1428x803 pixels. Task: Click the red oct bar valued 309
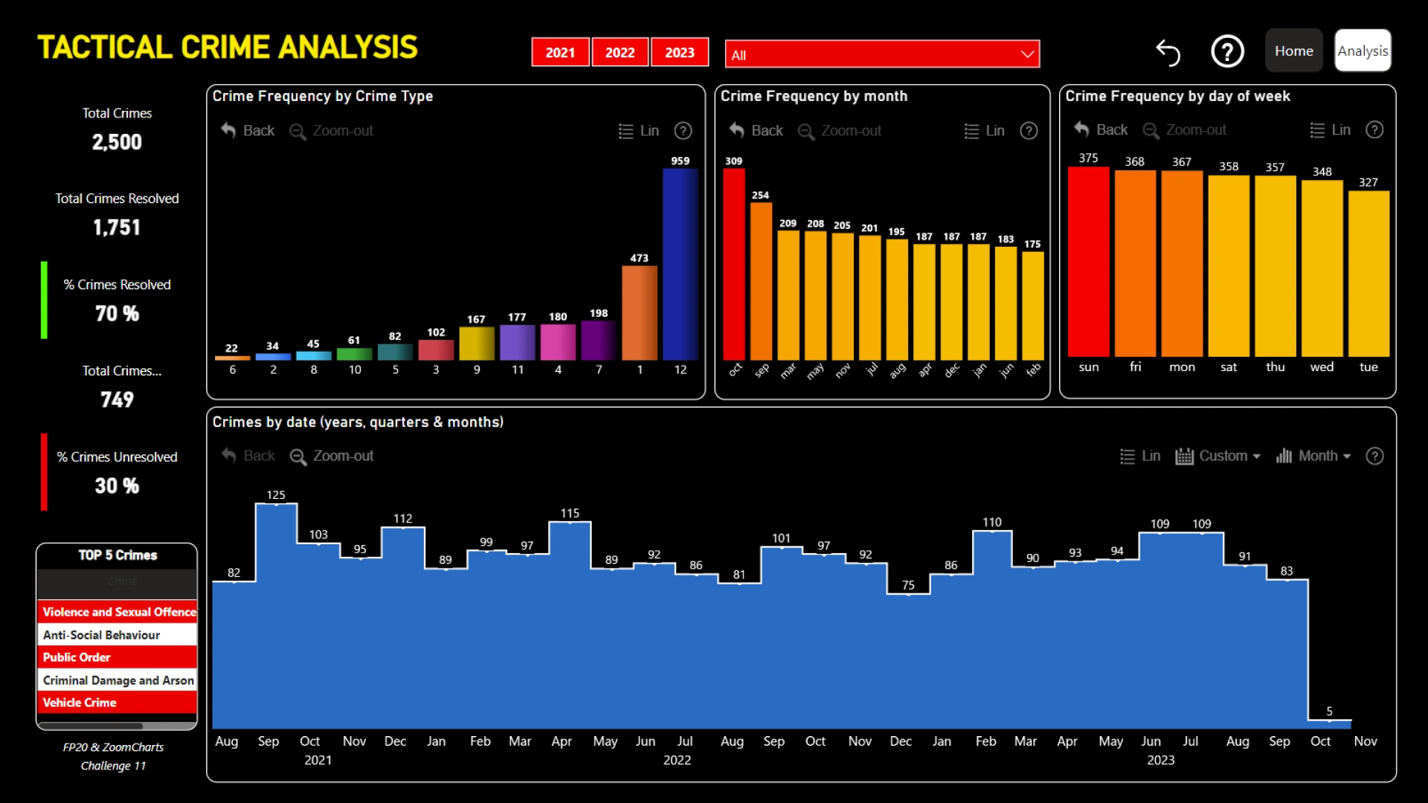[734, 264]
